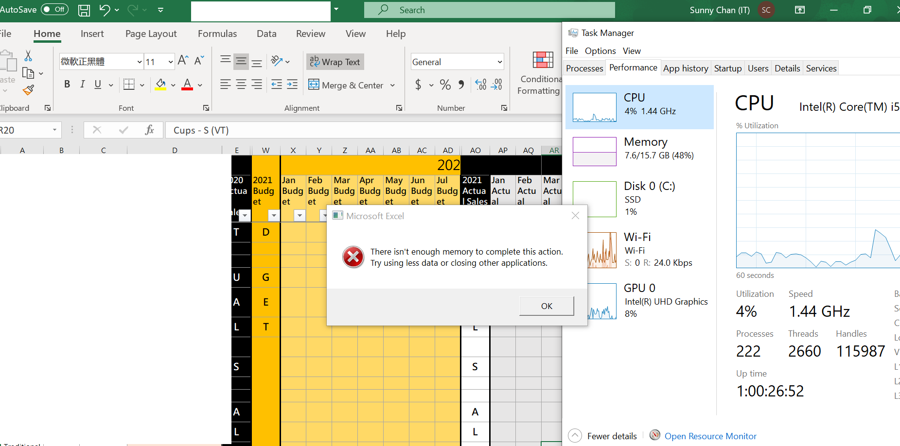Screen dimensions: 900x446
Task: Click Merge & Center button
Action: pyautogui.click(x=346, y=85)
